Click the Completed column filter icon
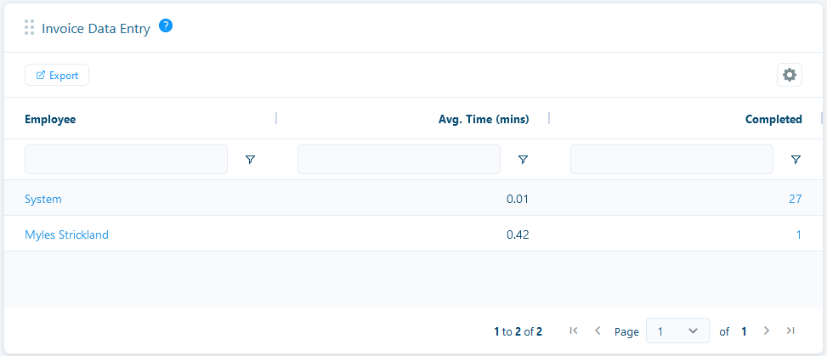827x356 pixels. click(796, 160)
